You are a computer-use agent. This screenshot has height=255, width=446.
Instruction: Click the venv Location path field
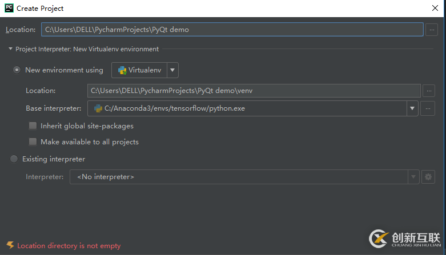point(254,91)
